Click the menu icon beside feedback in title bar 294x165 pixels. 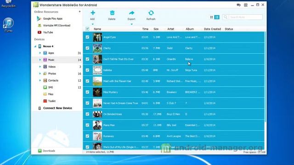pos(246,5)
